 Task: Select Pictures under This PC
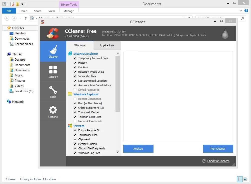(20, 81)
